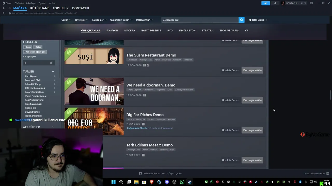Screen dimensions: 332x186
Task: Click the volume tray icon
Action: [316, 182]
